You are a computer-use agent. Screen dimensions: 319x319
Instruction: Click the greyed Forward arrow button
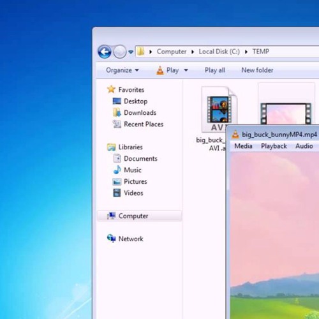tap(120, 52)
